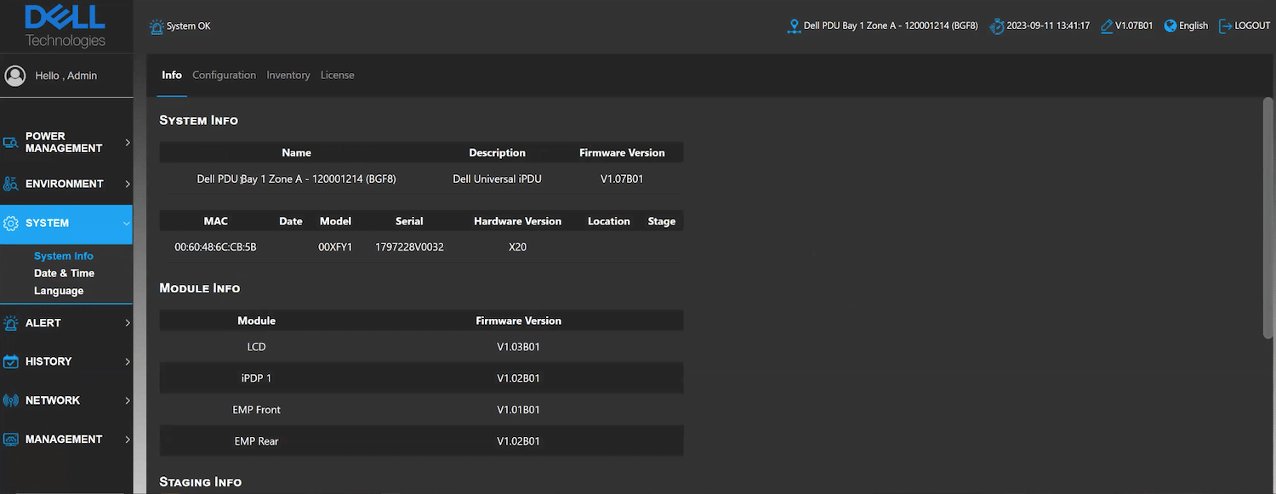This screenshot has height=494, width=1276.
Task: Click the History calendar icon
Action: coord(10,361)
